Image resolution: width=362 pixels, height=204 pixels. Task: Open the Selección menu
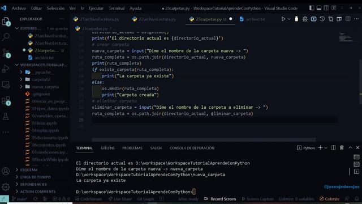pos(55,8)
